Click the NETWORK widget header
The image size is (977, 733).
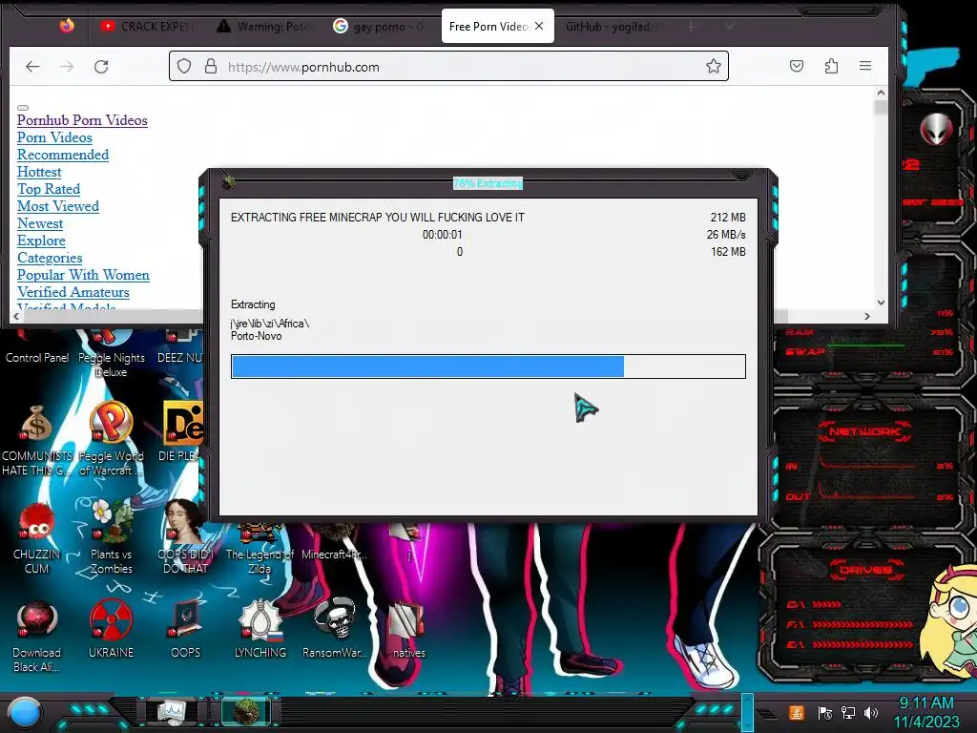pyautogui.click(x=864, y=431)
